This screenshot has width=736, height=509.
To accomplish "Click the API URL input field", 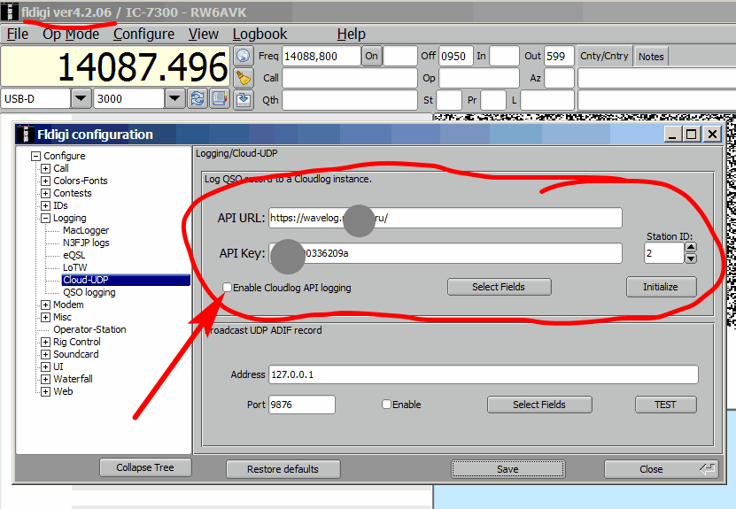I will [x=445, y=218].
